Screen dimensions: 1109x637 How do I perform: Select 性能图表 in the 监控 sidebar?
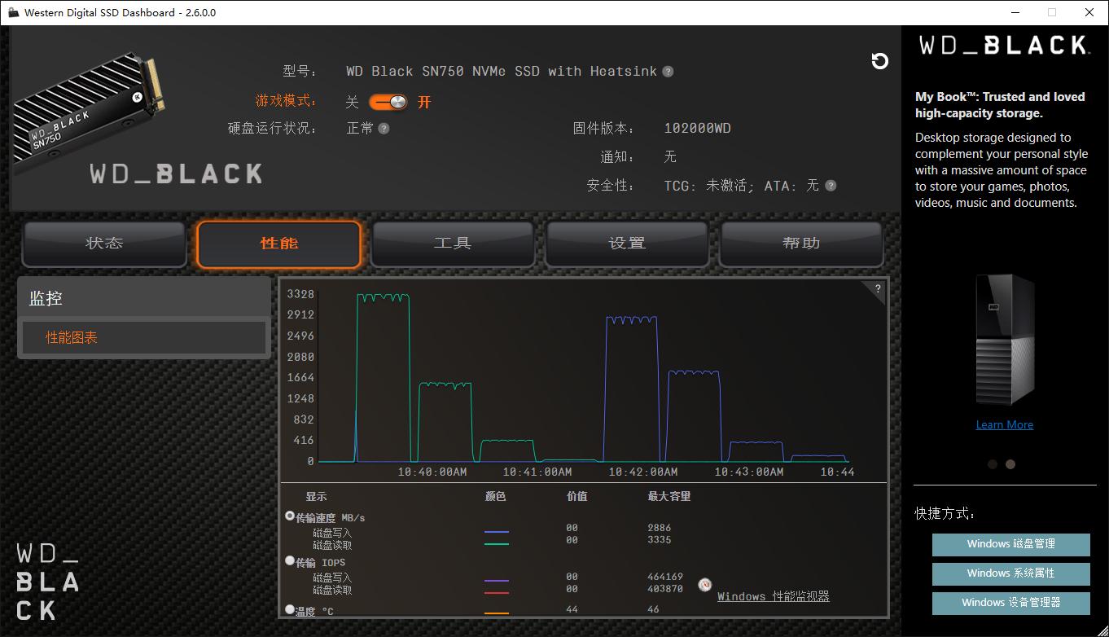pos(144,337)
